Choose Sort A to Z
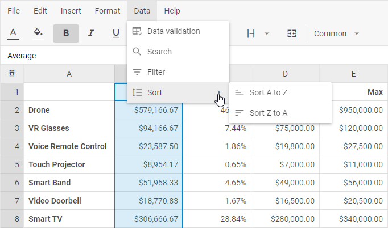 (x=280, y=92)
